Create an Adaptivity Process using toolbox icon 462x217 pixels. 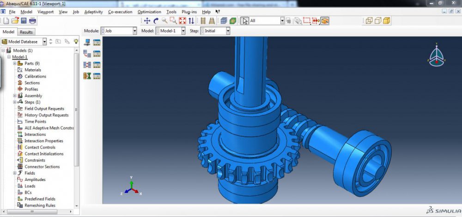87,54
